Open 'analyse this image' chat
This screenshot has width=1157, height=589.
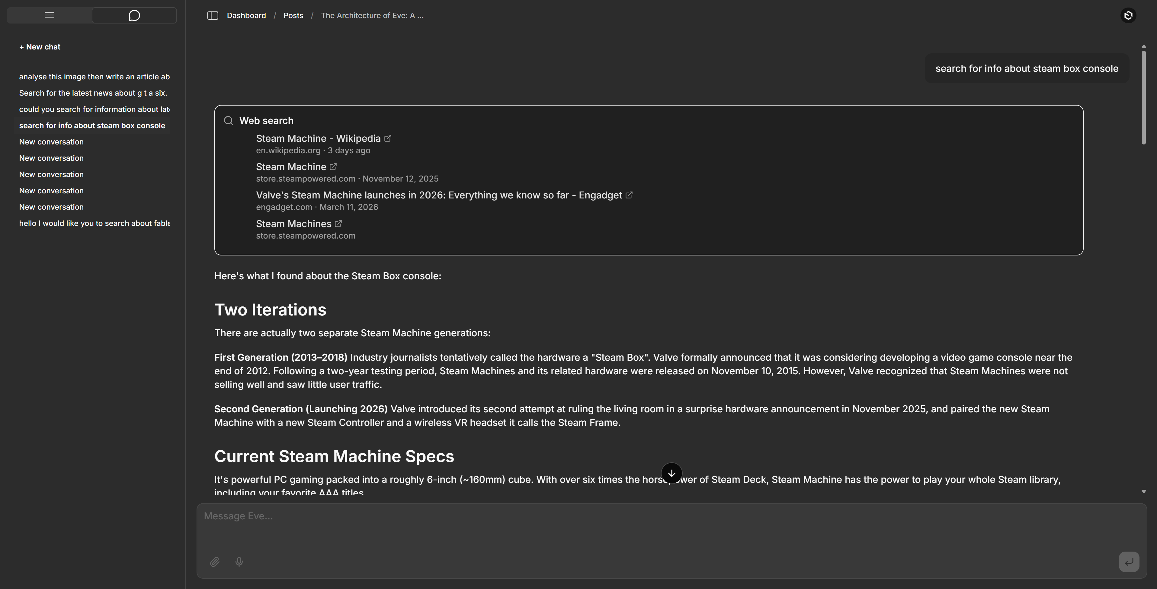coord(94,77)
